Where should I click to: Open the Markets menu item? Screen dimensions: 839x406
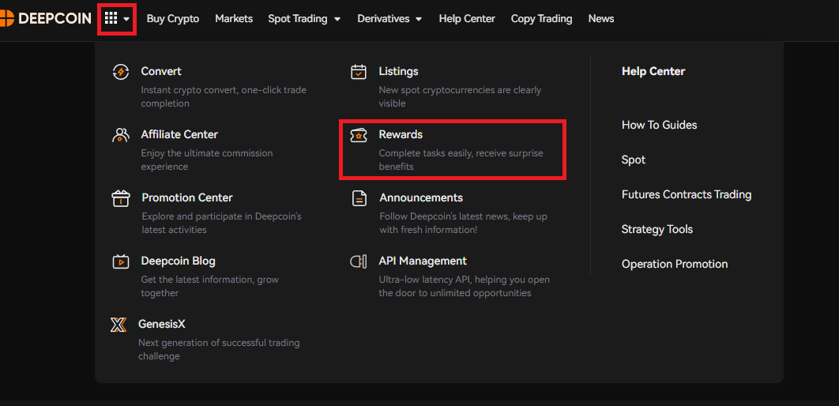tap(234, 18)
